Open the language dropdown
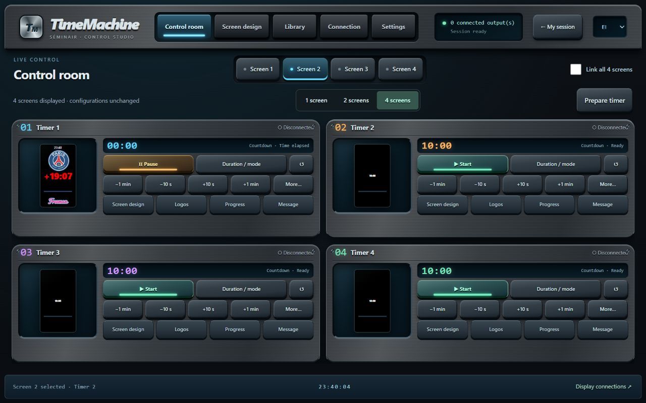646x403 pixels. click(610, 27)
